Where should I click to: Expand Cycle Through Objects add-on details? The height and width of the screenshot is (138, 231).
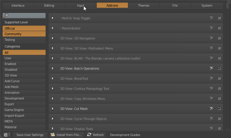(53, 119)
